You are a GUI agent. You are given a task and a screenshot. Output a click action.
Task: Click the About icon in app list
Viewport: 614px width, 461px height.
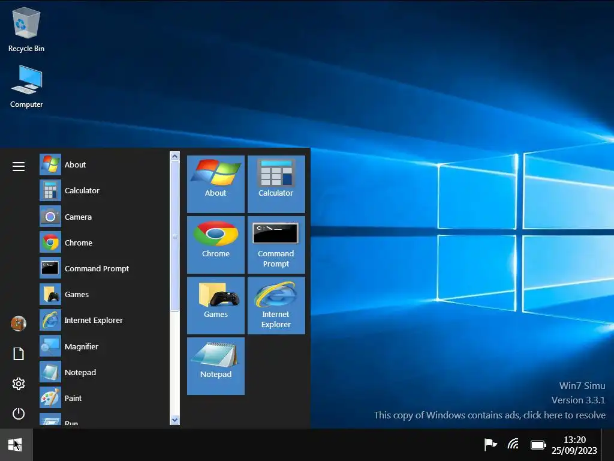(50, 164)
